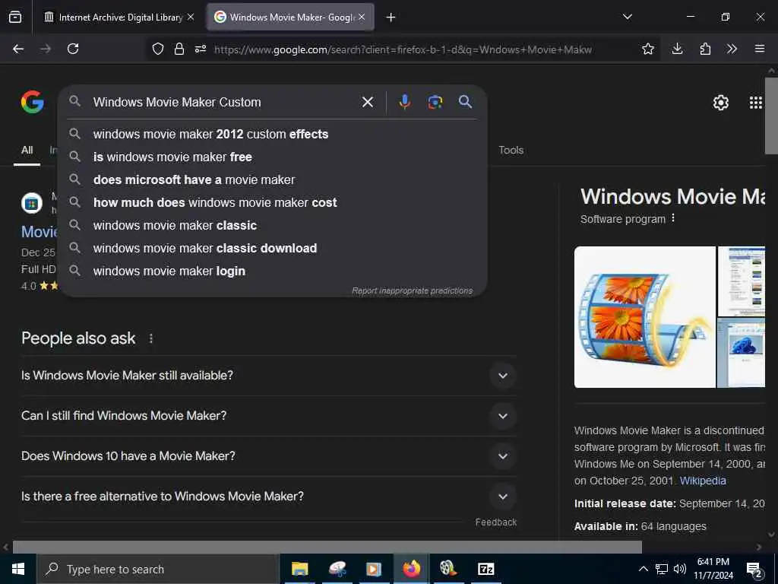This screenshot has height=584, width=778.
Task: Expand 'Can I still find Windows Movie Maker?'
Action: pos(269,416)
